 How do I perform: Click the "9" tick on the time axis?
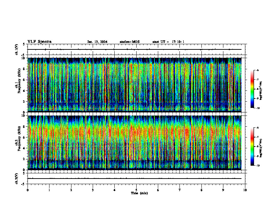pyautogui.click(x=223, y=190)
